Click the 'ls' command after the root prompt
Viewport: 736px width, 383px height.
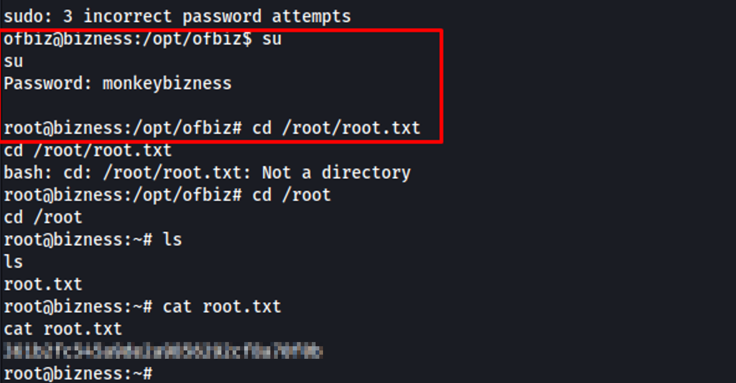[x=172, y=240]
